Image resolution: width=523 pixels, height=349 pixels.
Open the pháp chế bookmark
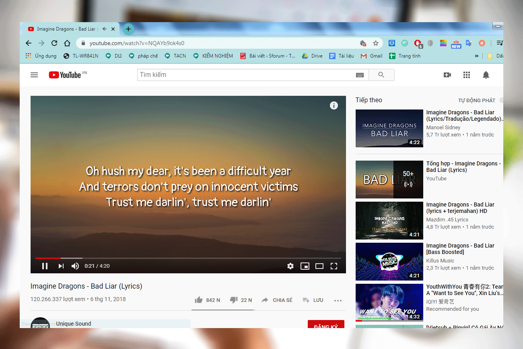(143, 56)
